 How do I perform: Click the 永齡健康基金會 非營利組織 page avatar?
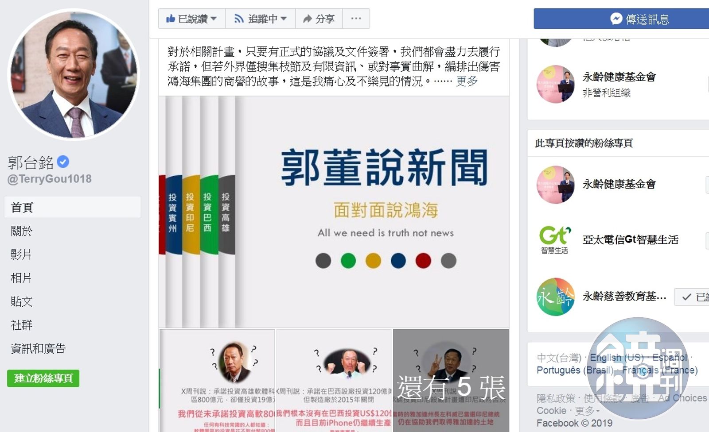coord(555,84)
